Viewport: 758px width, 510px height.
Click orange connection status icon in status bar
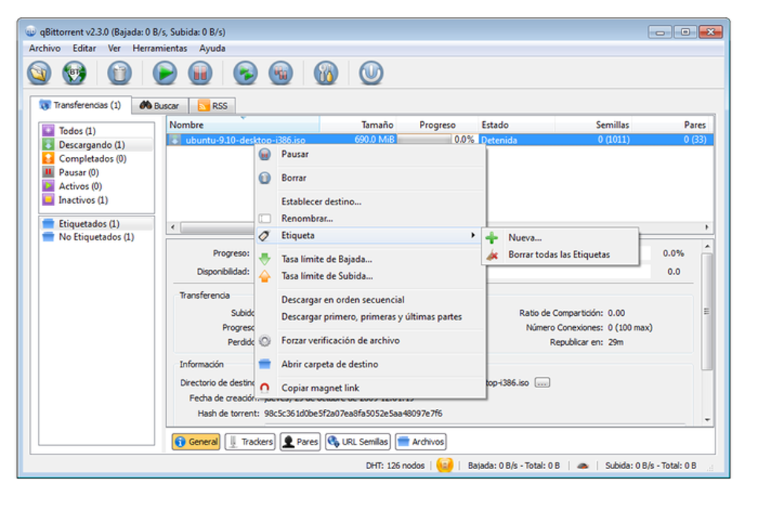444,465
